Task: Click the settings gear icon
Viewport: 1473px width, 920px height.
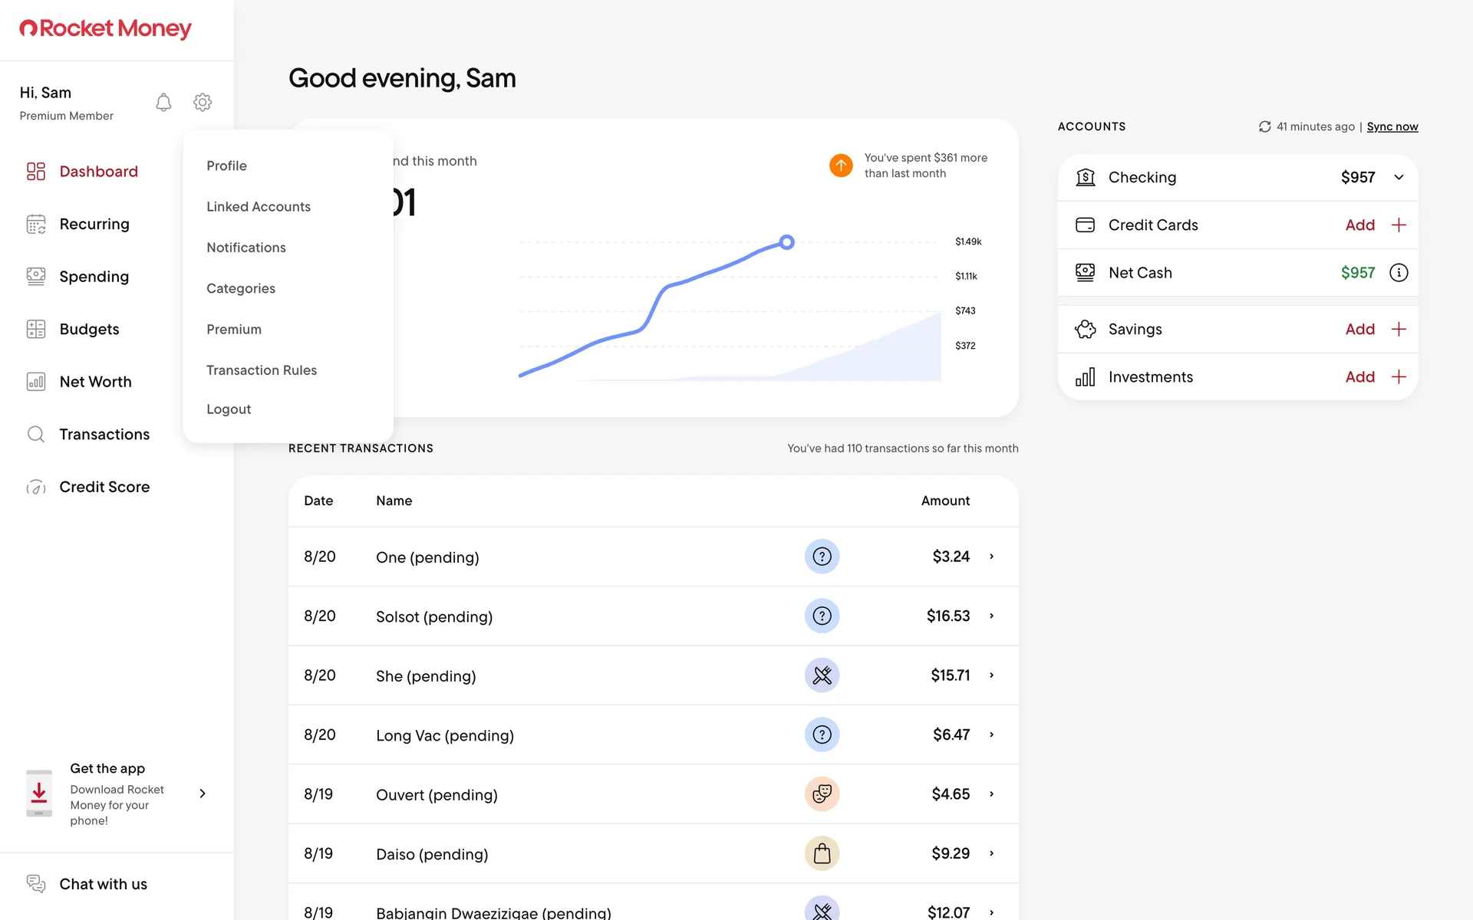Action: [203, 102]
